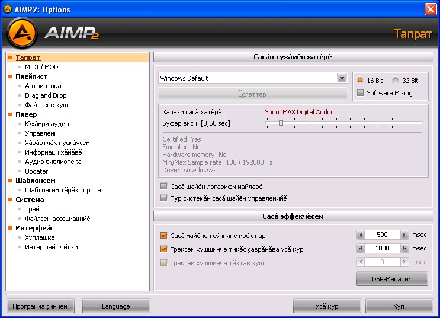Click the Хуп close button
440x318 pixels.
(x=399, y=306)
